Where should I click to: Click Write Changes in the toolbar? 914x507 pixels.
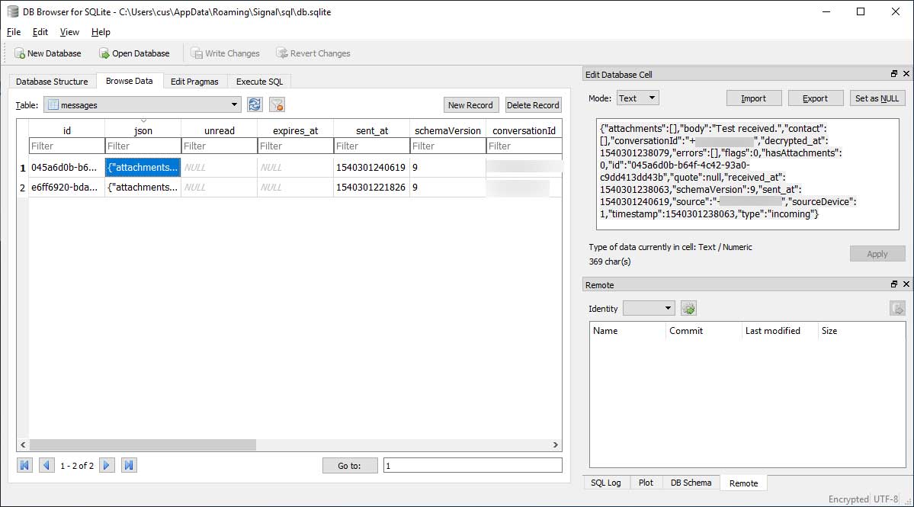click(x=226, y=53)
